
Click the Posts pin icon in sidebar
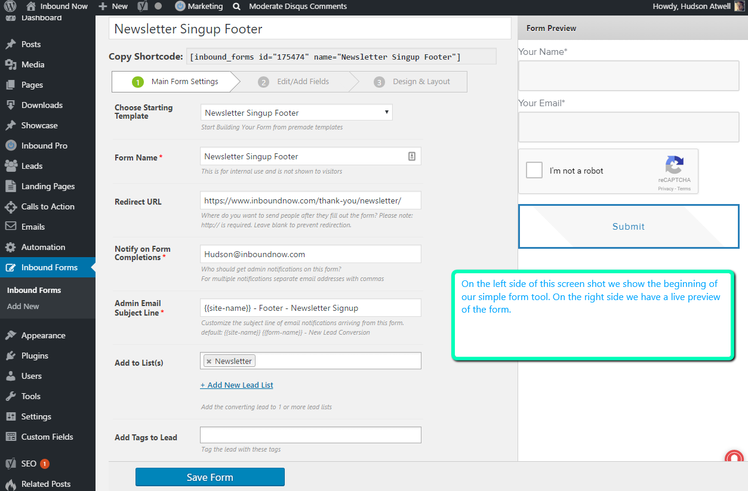(x=10, y=44)
